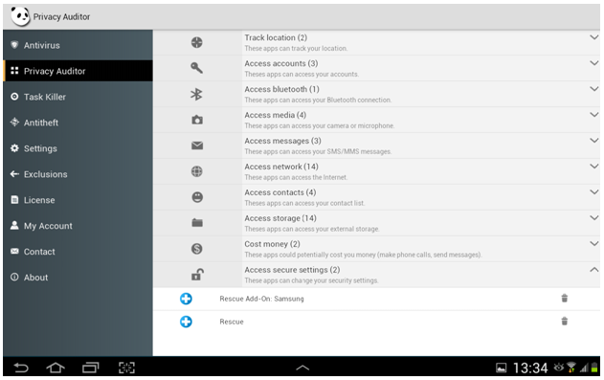Click the Track location (2) title
604x380 pixels.
(276, 37)
